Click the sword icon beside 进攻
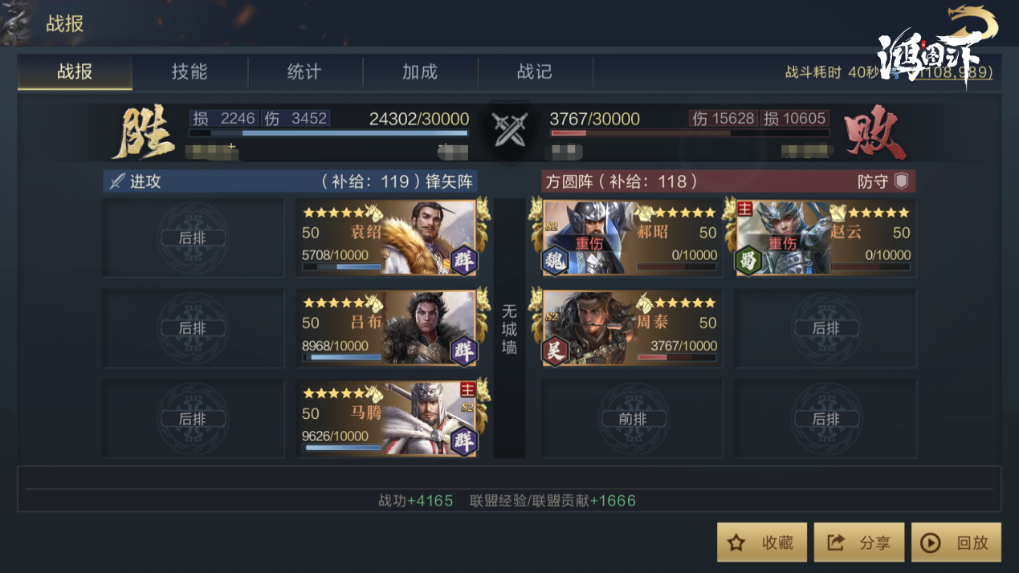 click(117, 181)
